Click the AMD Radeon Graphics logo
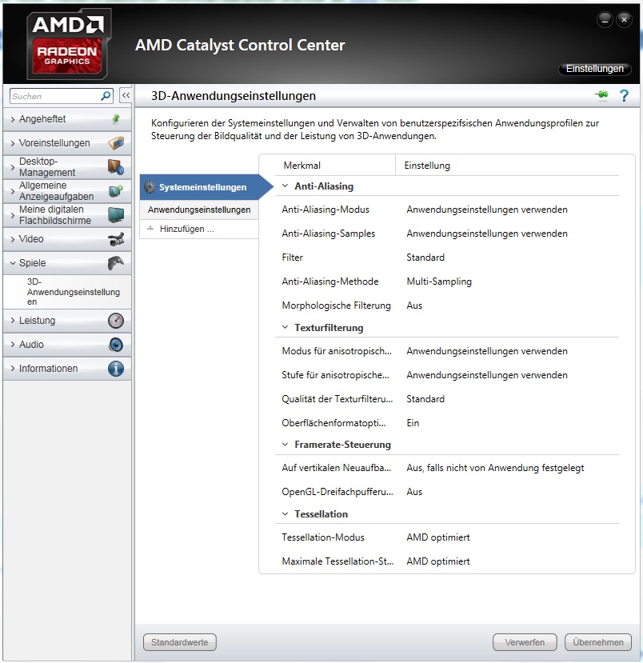643x663 pixels. pyautogui.click(x=69, y=45)
